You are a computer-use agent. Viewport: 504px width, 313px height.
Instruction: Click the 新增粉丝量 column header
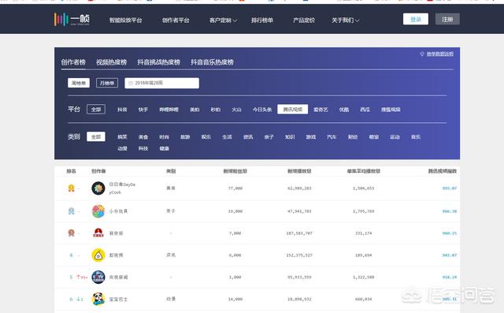(235, 171)
